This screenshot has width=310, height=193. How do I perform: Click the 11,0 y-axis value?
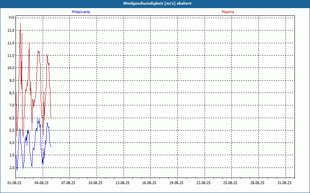[x=11, y=56]
